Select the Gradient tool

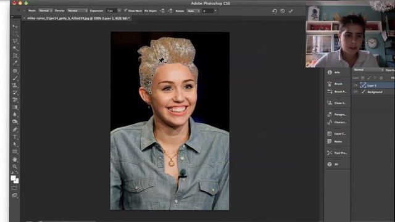(x=15, y=107)
